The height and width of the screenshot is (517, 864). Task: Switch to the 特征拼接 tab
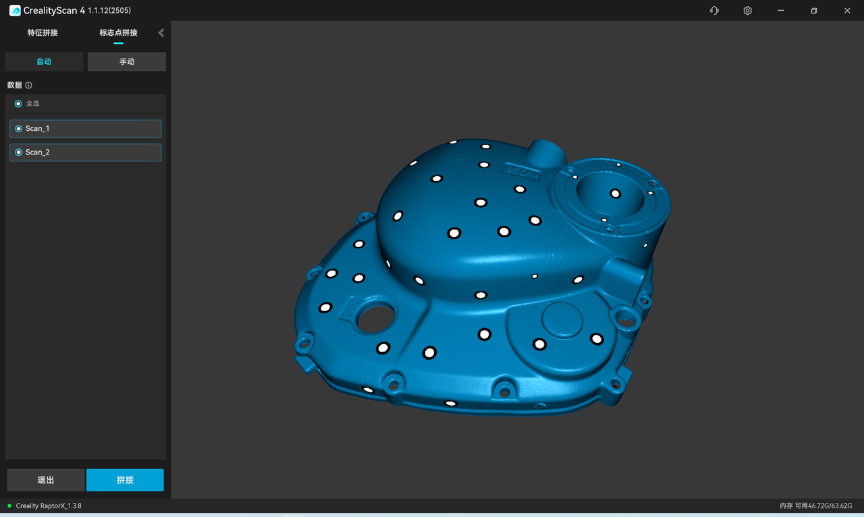(x=43, y=33)
